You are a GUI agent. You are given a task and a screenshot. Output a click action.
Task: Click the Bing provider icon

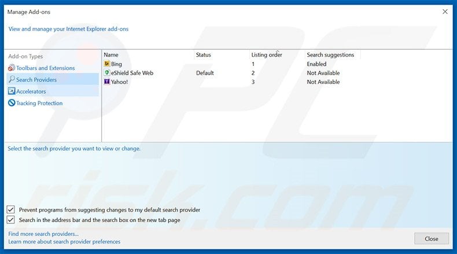tap(106, 64)
